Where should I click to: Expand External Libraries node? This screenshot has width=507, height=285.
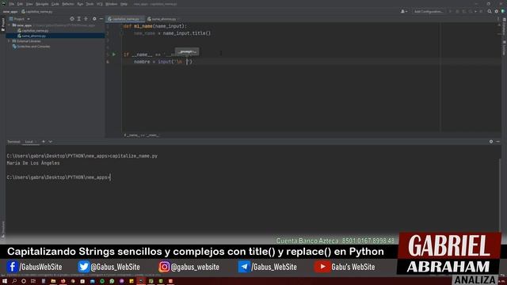[9, 41]
